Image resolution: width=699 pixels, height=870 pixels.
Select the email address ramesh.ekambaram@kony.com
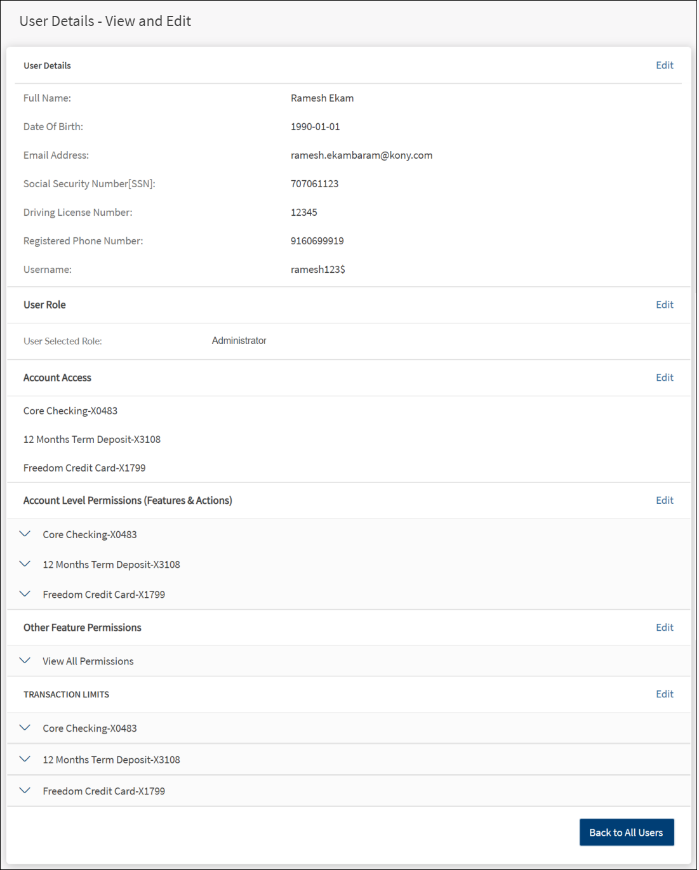click(x=361, y=155)
